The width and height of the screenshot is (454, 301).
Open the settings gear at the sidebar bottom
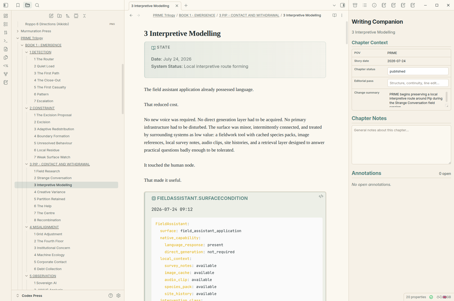tap(118, 296)
